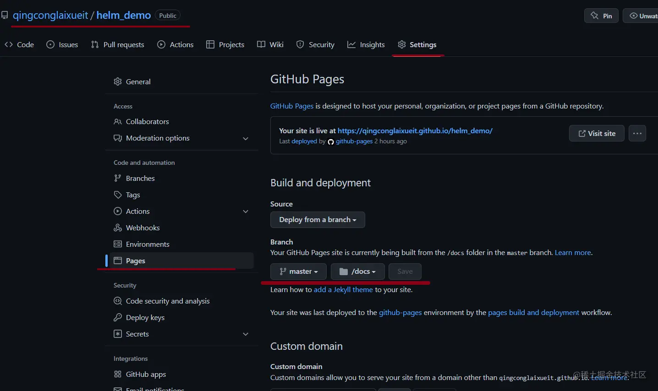The width and height of the screenshot is (658, 391).
Task: Click the deployed link under site status
Action: [x=304, y=141]
